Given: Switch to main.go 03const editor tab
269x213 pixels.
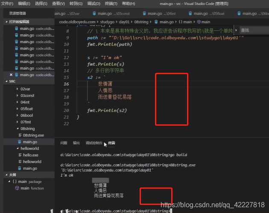Looking at the screenshot, I should pyautogui.click(x=111, y=14).
